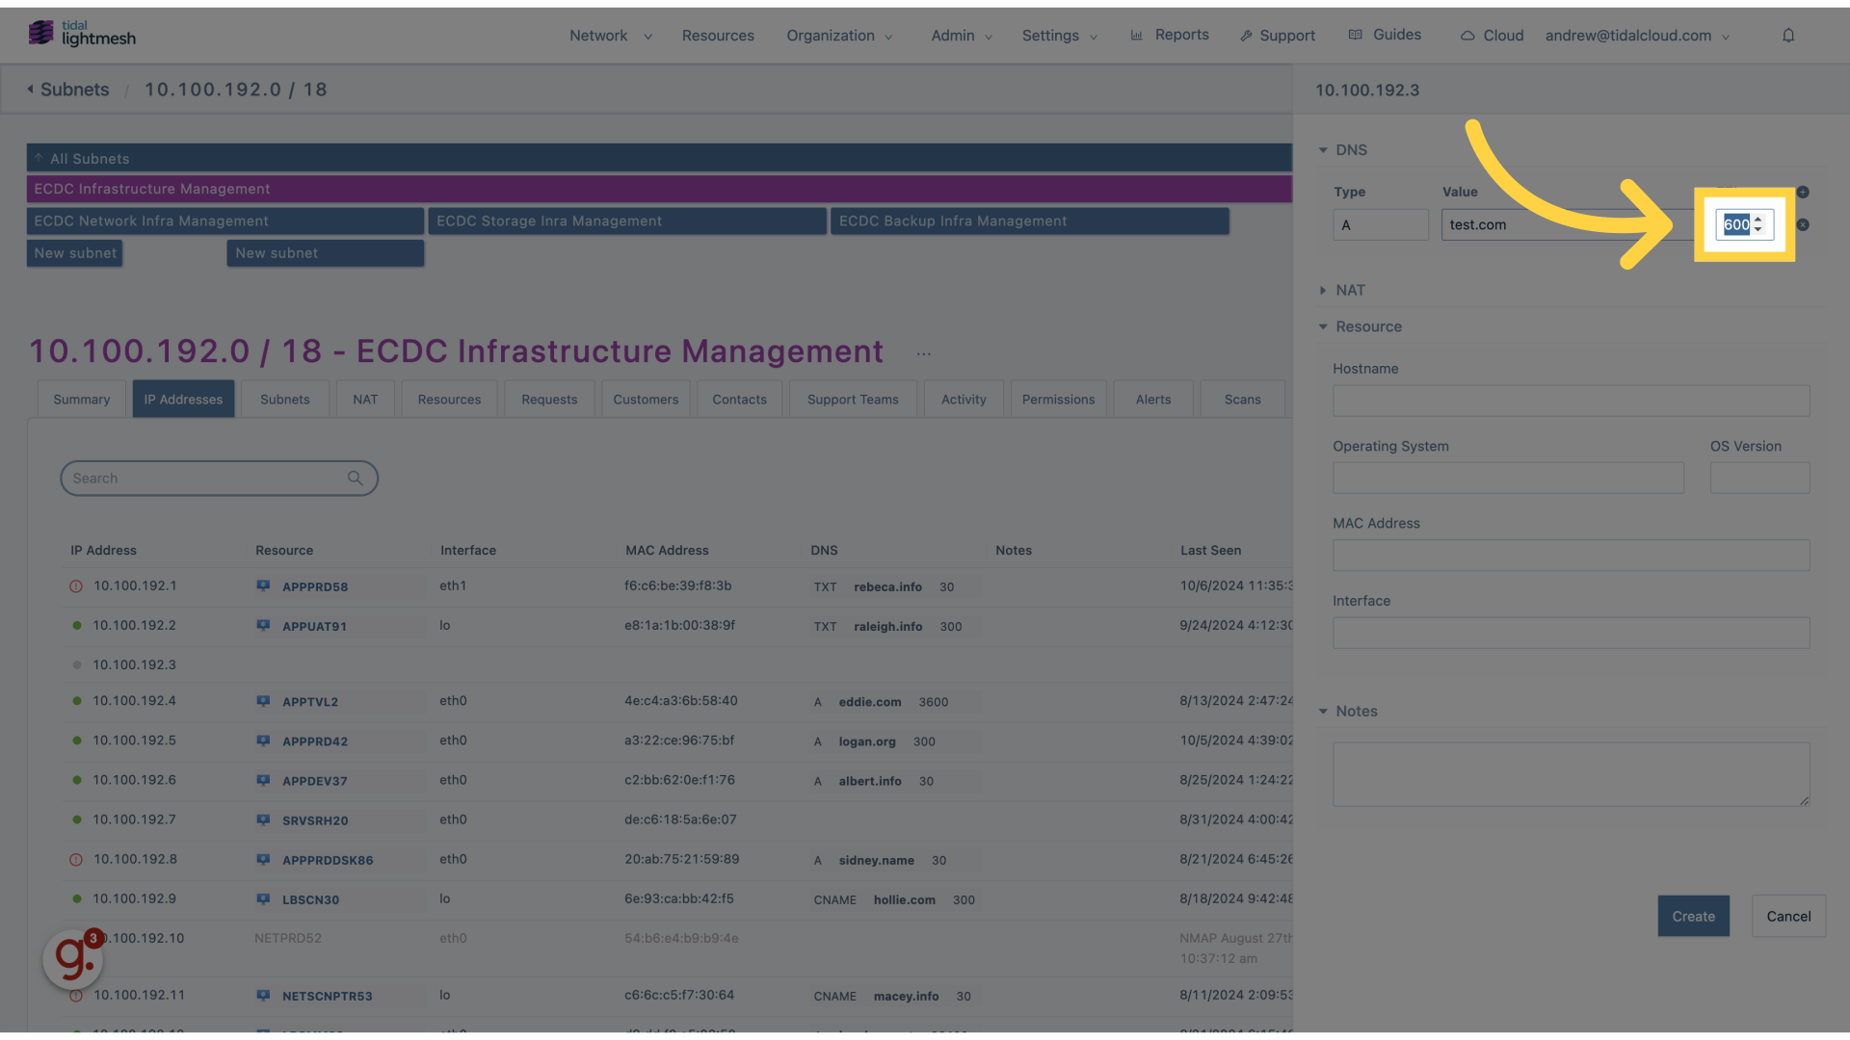Click the Cloud icon in navbar
Screen dimensions: 1850x1040
[1467, 36]
